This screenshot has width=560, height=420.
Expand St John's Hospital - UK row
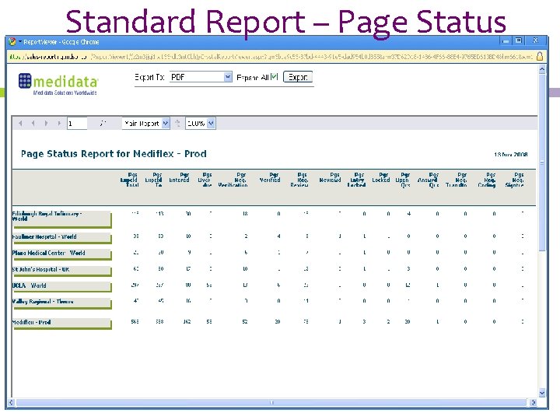tap(61, 271)
